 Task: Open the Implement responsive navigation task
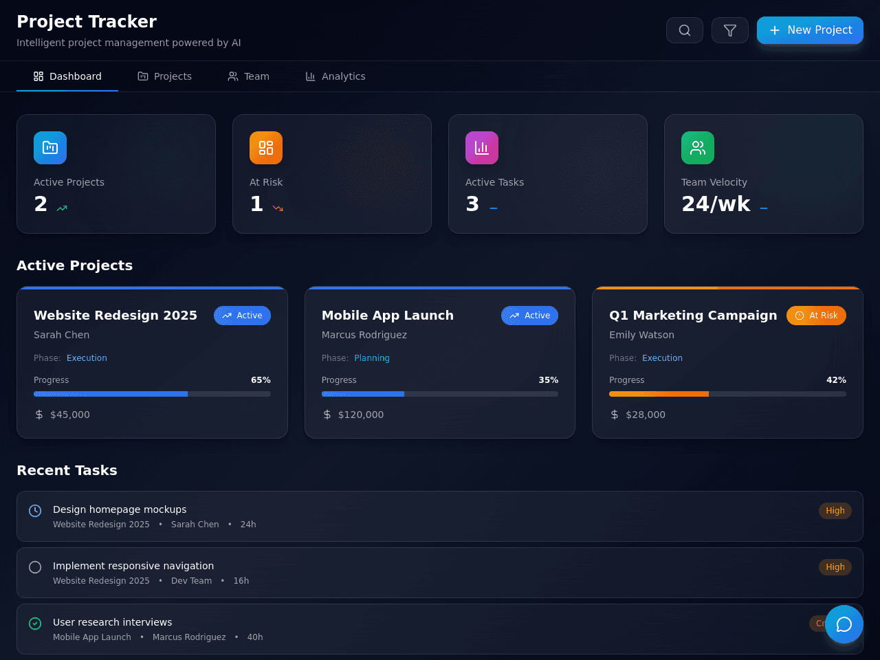tap(440, 573)
